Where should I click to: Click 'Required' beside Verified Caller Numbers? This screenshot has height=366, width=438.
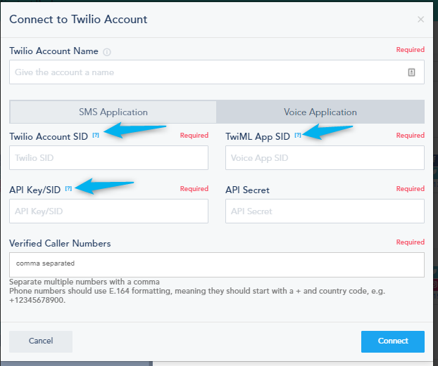(411, 242)
